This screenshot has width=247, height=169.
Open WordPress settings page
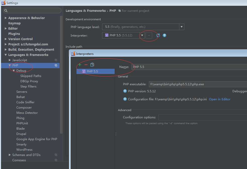click(x=24, y=150)
